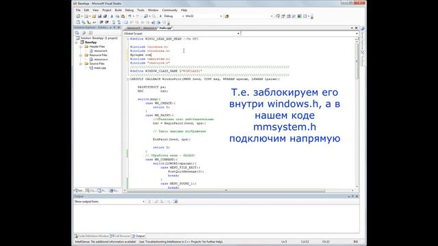Click the Toggle Word Wrap icon in Output toolbar
Screen dimensions: 438x246
click(x=175, y=202)
